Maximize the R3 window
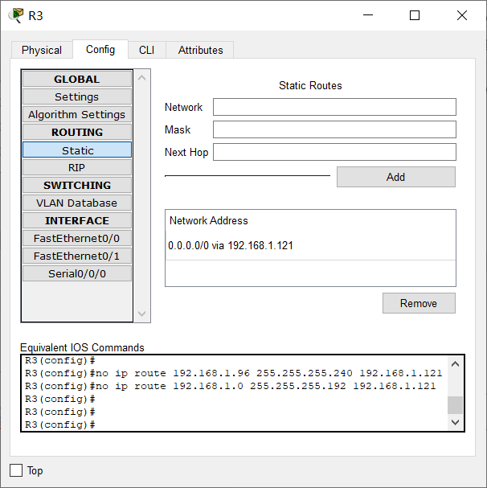The width and height of the screenshot is (487, 488). 415,15
